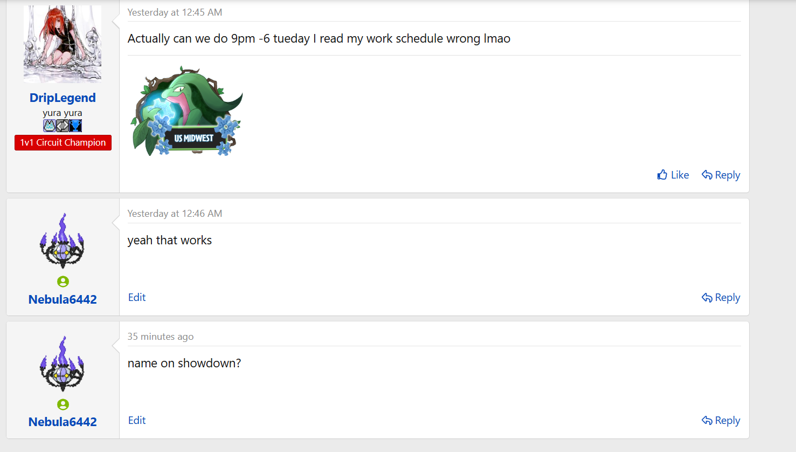Click green online status icon on "name on showdown?" post

[x=63, y=405]
